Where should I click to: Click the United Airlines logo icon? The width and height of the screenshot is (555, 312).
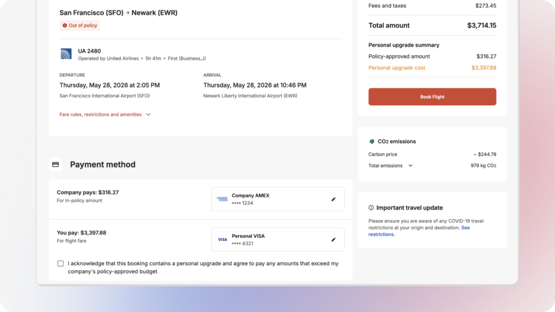pos(66,54)
